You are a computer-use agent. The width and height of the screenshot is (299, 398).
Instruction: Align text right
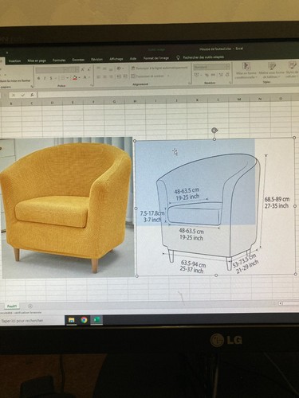[111, 76]
